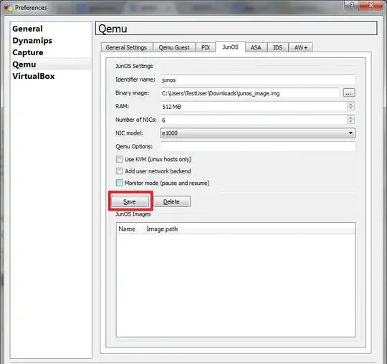
Task: Check Add user network backend
Action: click(x=119, y=171)
